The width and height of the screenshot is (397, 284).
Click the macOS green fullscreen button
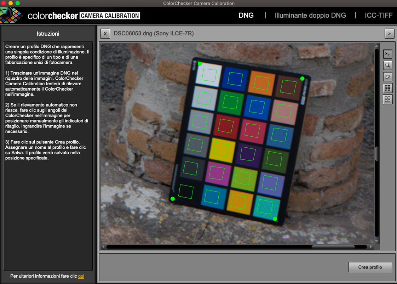click(x=18, y=3)
